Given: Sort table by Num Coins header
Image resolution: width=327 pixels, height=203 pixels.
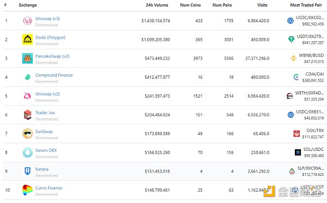Looking at the screenshot, I should click(x=190, y=5).
